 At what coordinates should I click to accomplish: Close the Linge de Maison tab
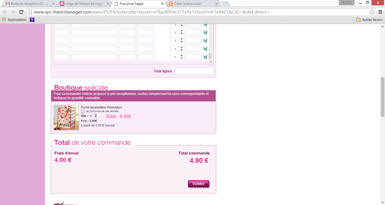click(108, 4)
